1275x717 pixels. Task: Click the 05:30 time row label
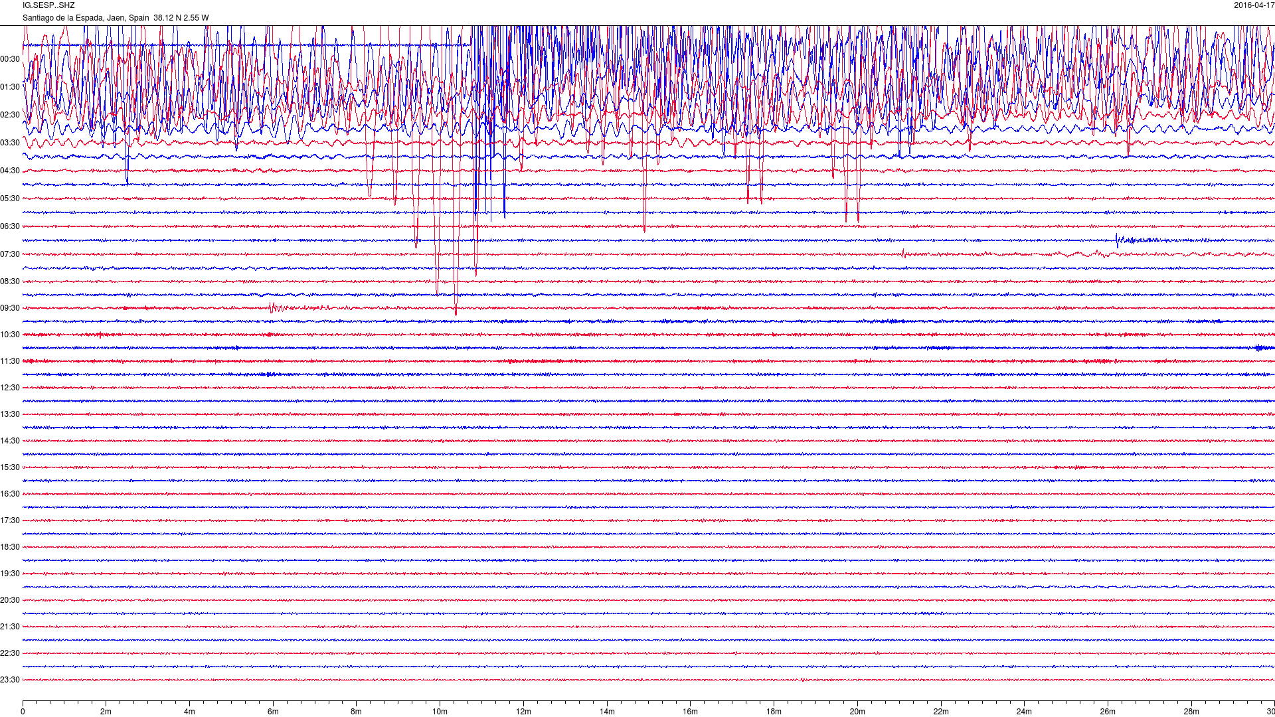coord(10,199)
